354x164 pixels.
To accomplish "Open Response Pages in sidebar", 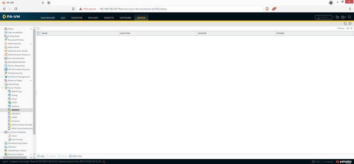I will click(15, 80).
